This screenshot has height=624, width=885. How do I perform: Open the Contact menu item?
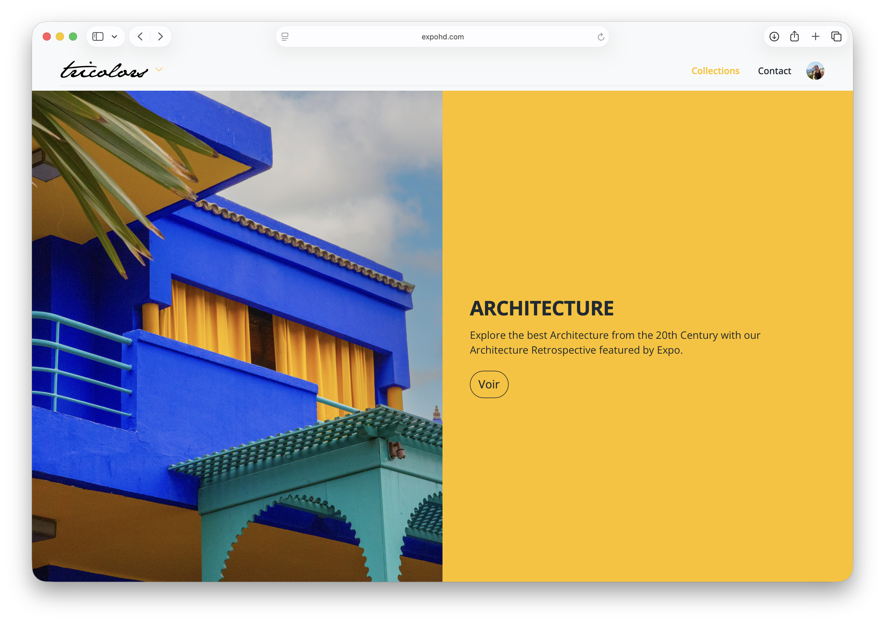[774, 71]
